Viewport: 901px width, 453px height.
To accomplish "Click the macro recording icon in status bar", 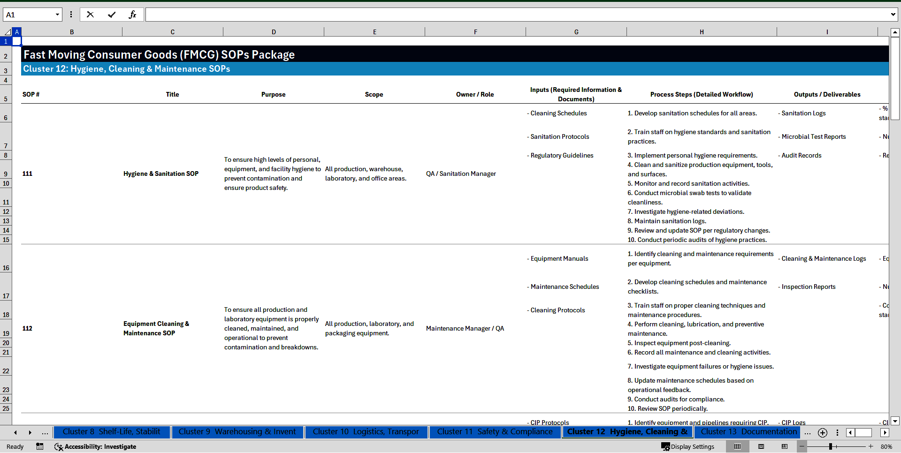I will 40,446.
